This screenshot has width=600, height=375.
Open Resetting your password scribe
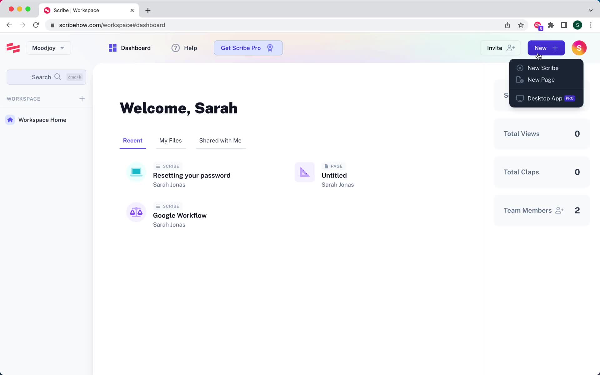point(191,175)
